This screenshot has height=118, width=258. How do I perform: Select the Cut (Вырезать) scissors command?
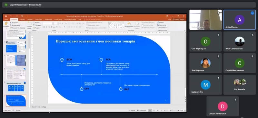click(x=14, y=22)
